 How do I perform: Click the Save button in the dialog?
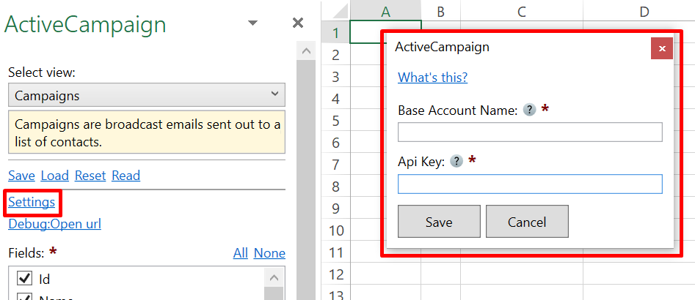point(439,222)
